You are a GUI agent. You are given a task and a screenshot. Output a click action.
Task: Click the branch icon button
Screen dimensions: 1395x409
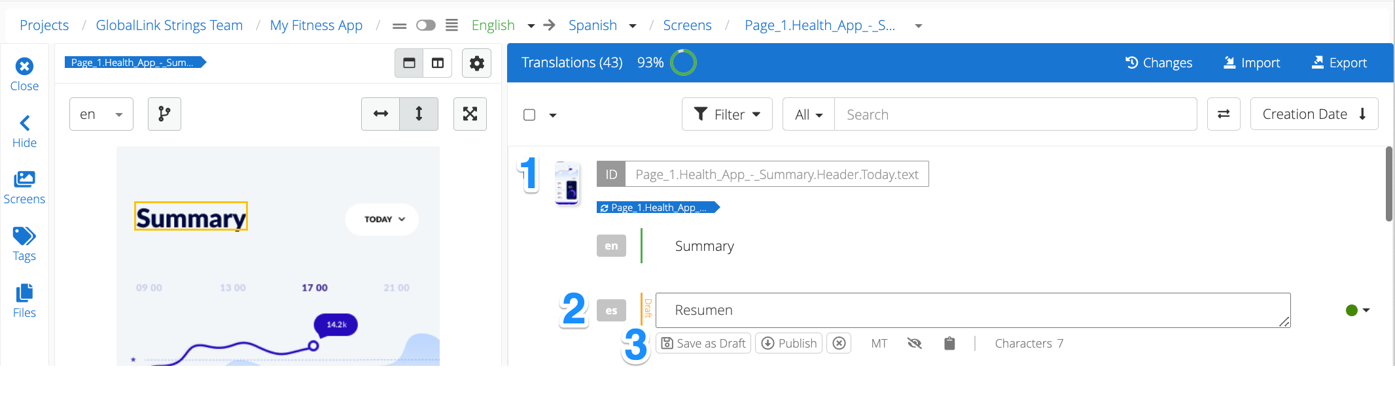click(164, 114)
